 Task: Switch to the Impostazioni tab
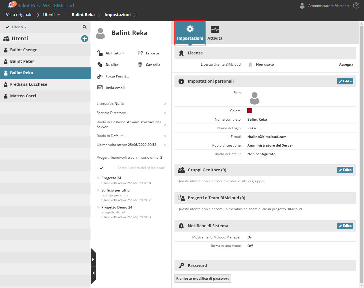190,33
